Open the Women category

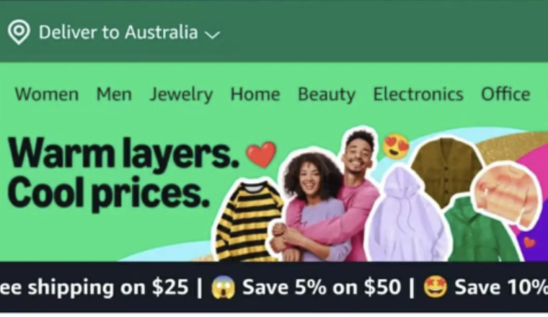(x=47, y=94)
